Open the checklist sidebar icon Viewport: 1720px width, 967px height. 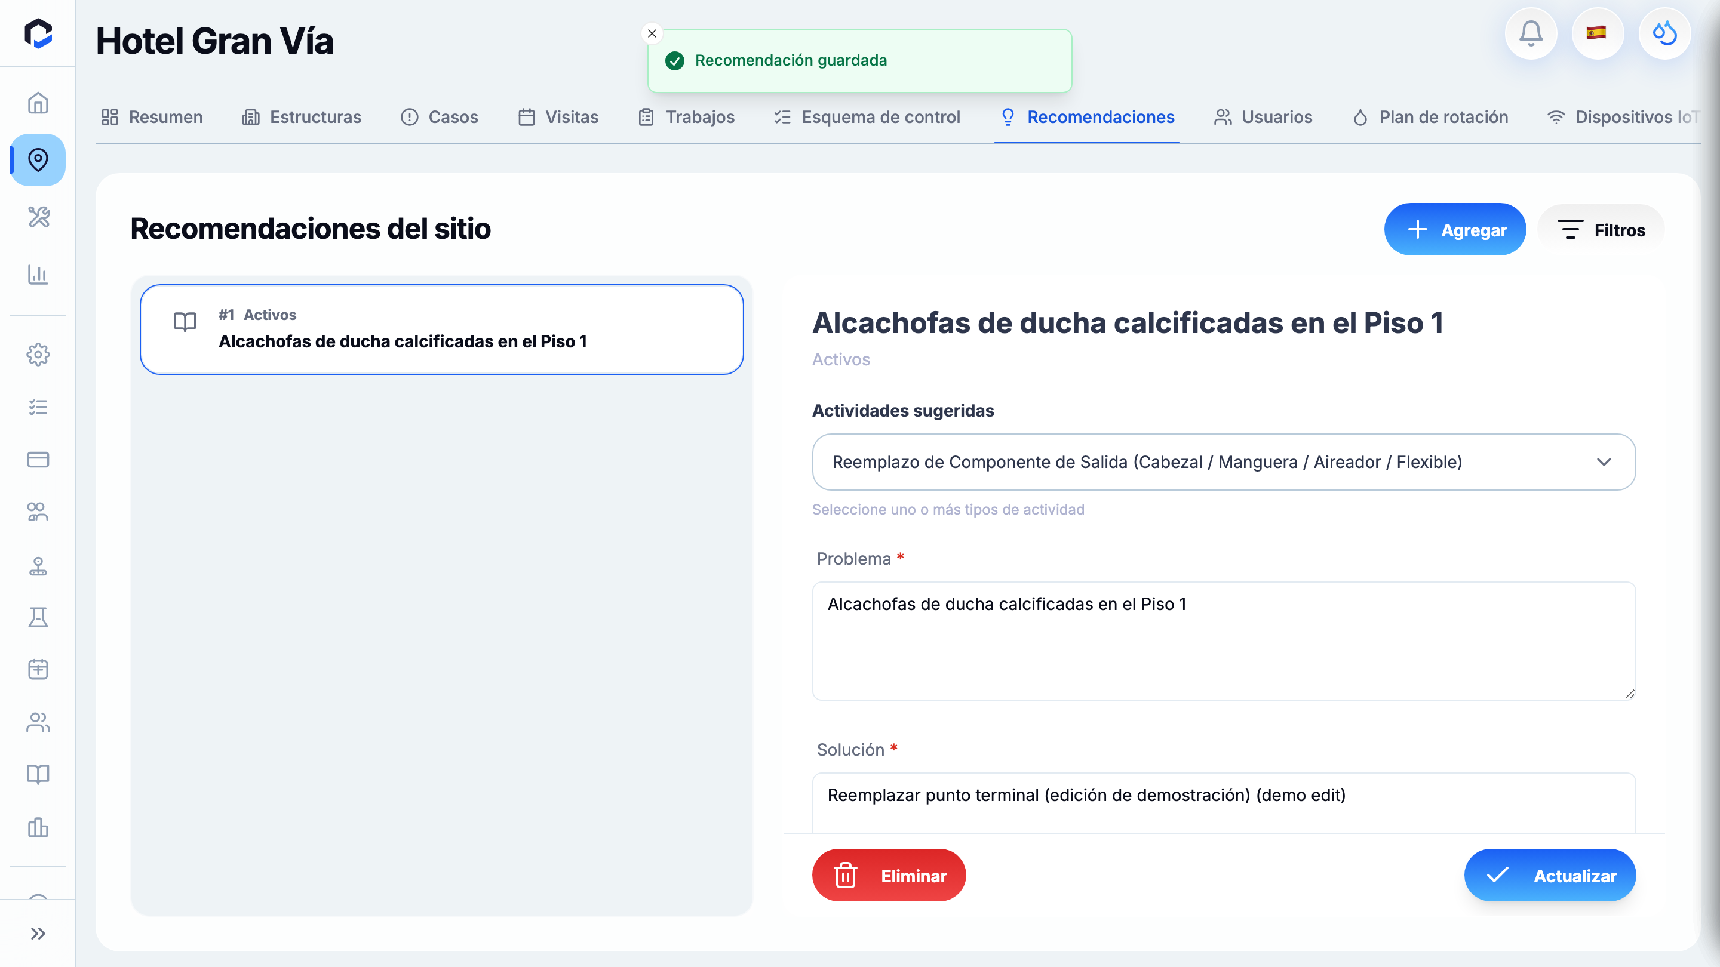tap(38, 407)
